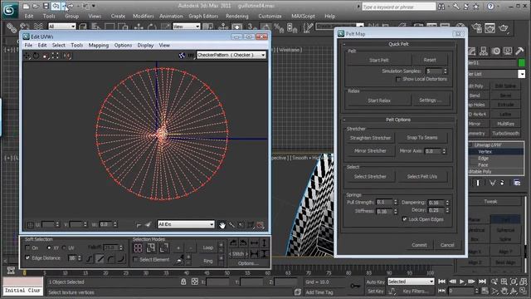
Task: Open the Options menu in Edit UVWs
Action: coord(123,45)
